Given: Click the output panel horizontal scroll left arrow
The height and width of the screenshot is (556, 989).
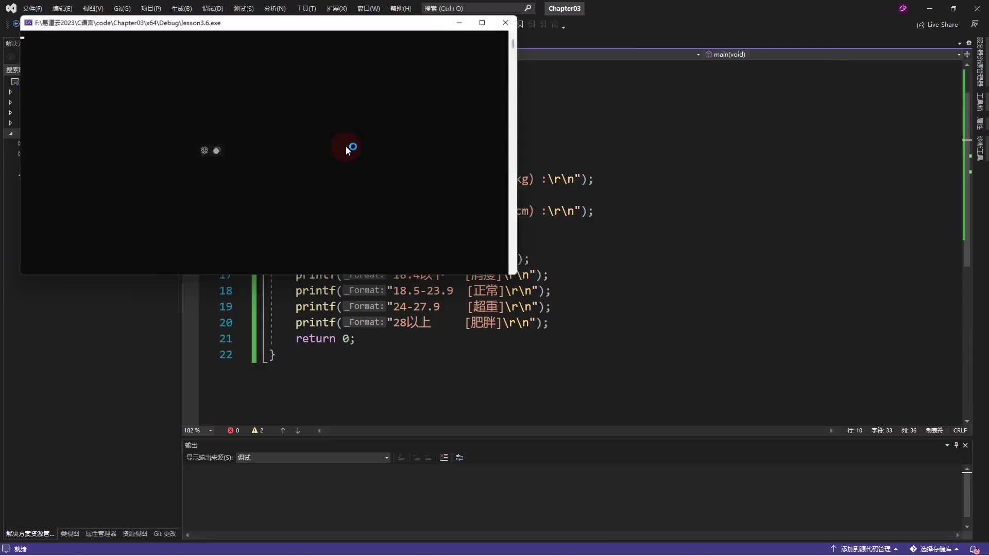Looking at the screenshot, I should [x=187, y=535].
